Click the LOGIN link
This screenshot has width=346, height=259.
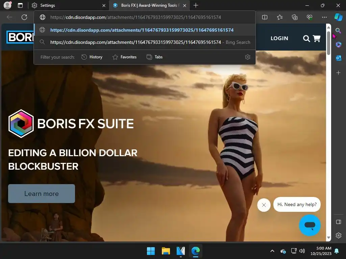[279, 38]
